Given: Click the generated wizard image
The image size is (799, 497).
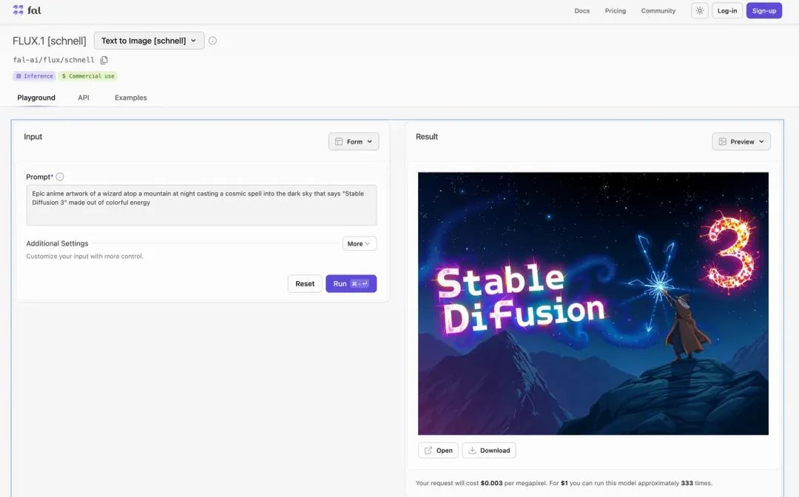Looking at the screenshot, I should (593, 303).
